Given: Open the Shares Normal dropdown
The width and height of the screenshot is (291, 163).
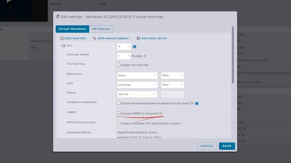Looking at the screenshot, I should tap(137, 94).
